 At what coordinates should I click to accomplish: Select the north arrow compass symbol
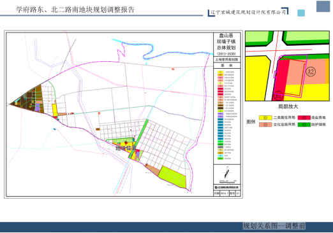point(226,173)
